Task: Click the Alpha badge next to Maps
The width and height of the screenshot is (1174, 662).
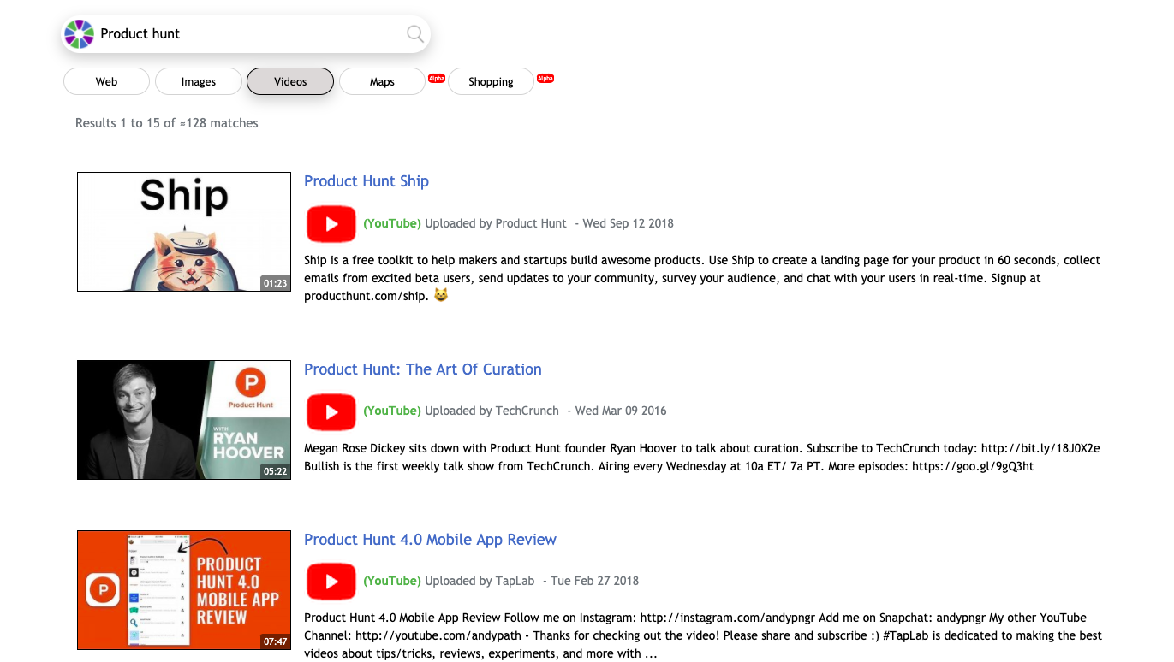Action: (x=436, y=77)
